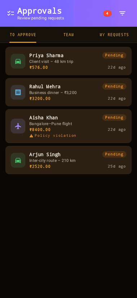This screenshot has width=137, height=298.
Task: Tap the Policy violation label
Action: [x=55, y=136]
